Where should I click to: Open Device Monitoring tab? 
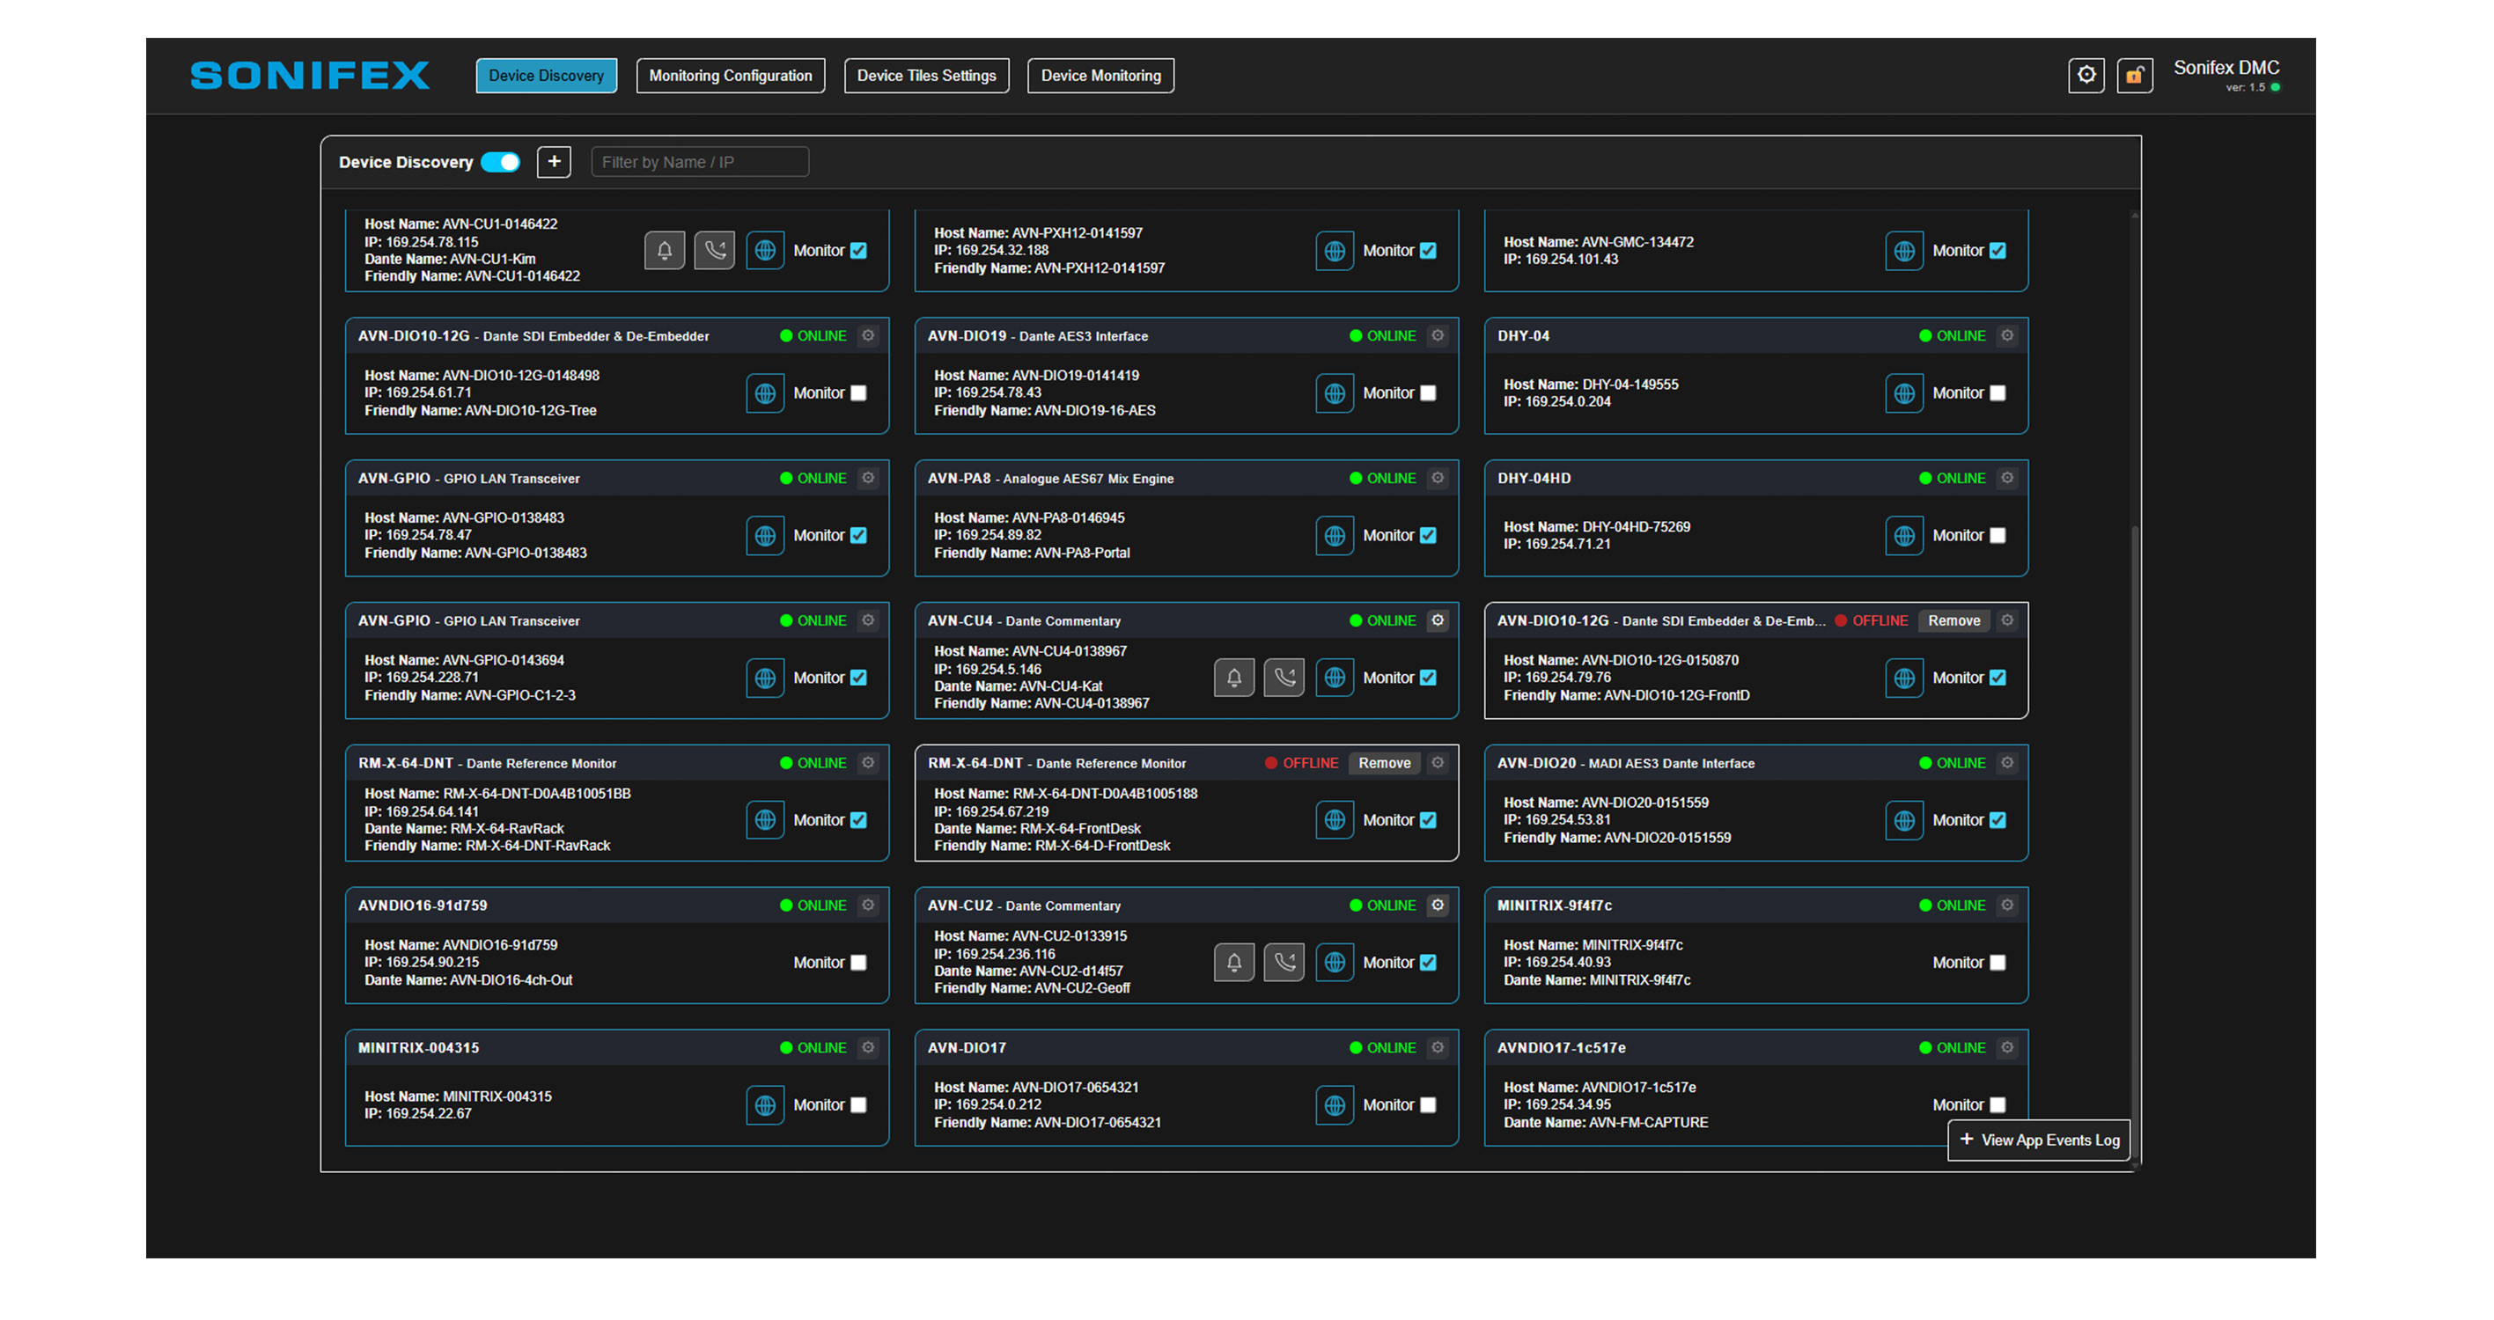(x=1100, y=76)
